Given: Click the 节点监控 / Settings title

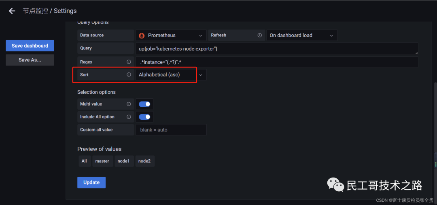Looking at the screenshot, I should (x=50, y=11).
